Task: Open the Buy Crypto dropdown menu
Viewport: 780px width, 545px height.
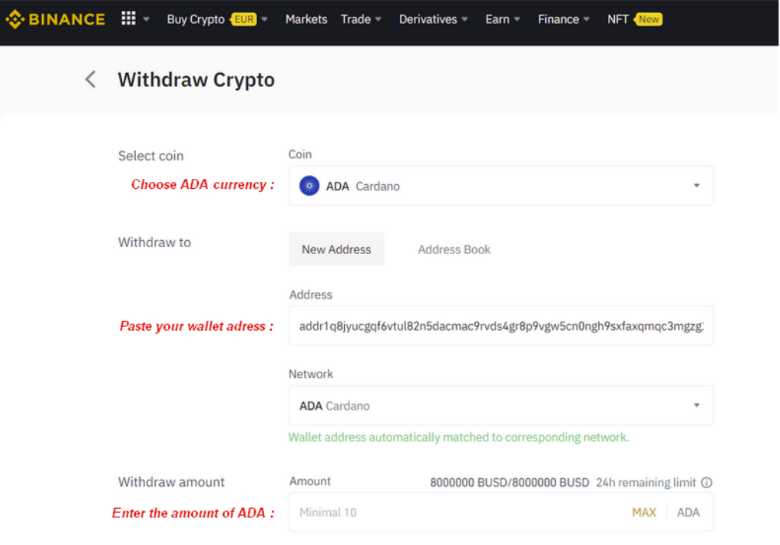Action: coord(196,19)
